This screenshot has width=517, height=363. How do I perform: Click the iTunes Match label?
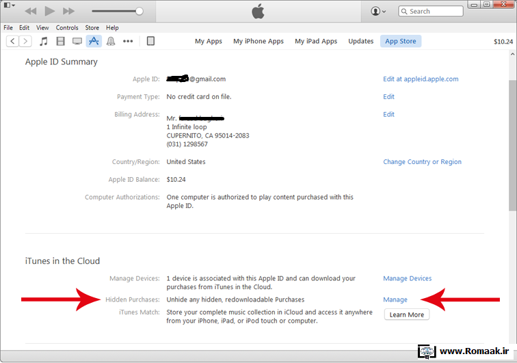pos(140,312)
